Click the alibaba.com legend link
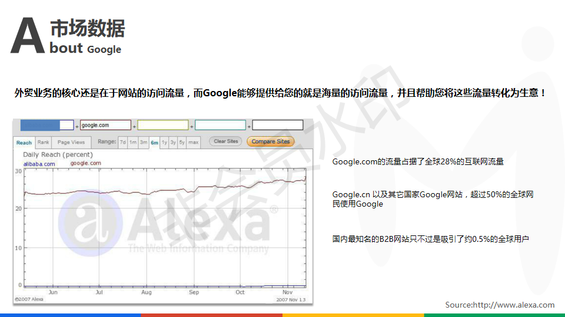The width and height of the screenshot is (565, 317). click(39, 164)
